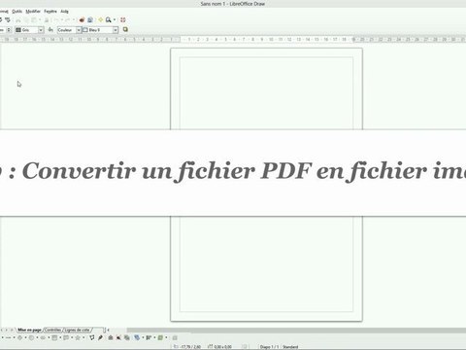Expand the Alignment dropdown arrow
The height and width of the screenshot is (350, 466).
pos(154,337)
